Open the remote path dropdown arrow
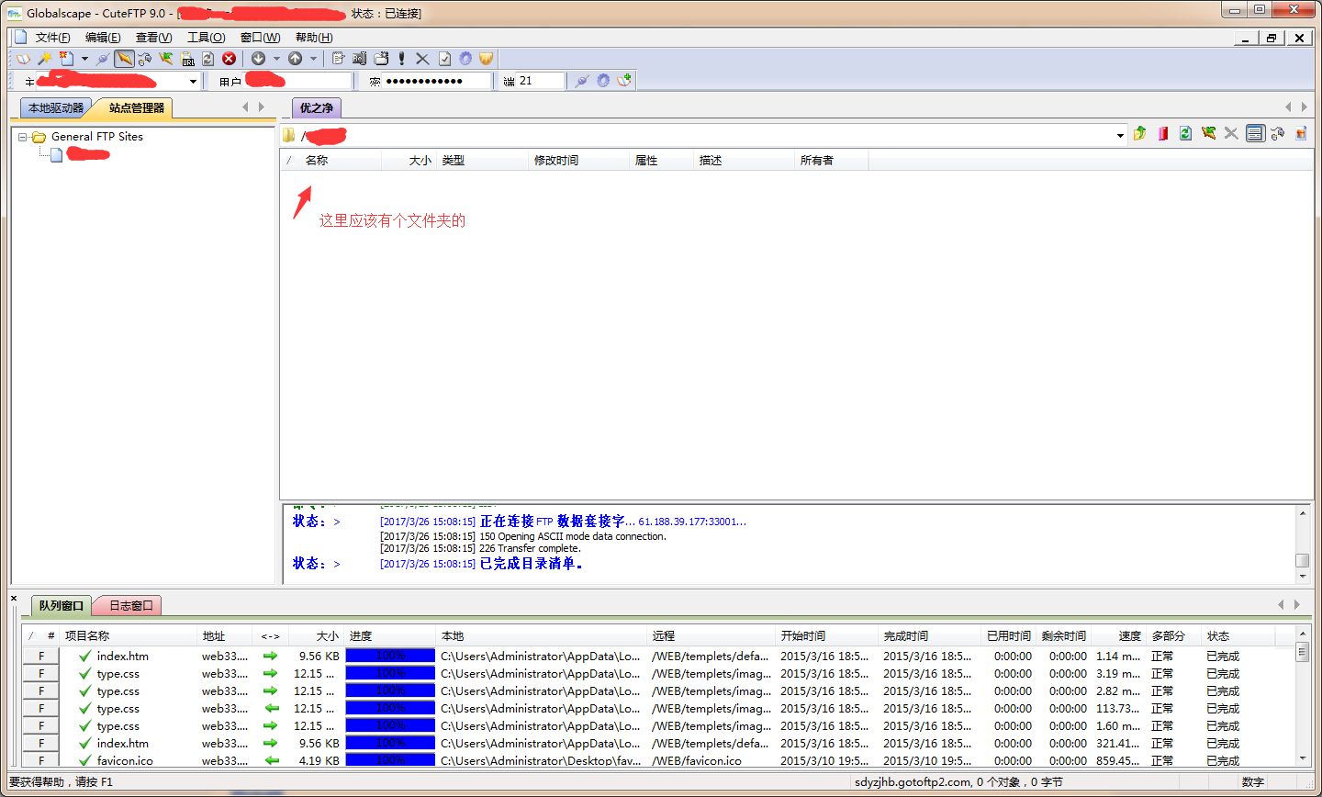This screenshot has width=1322, height=797. (1120, 135)
